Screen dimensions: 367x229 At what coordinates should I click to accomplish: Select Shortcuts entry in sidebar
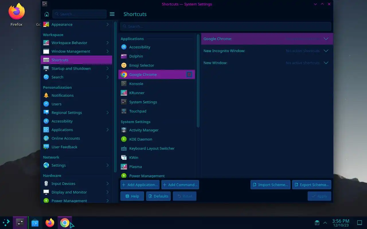click(x=76, y=60)
